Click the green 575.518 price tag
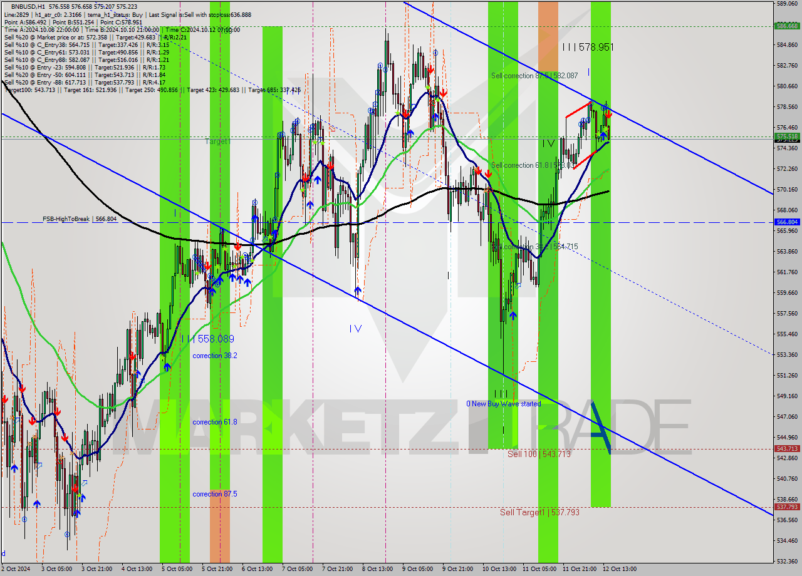Viewport: 802px width, 576px height. point(787,136)
